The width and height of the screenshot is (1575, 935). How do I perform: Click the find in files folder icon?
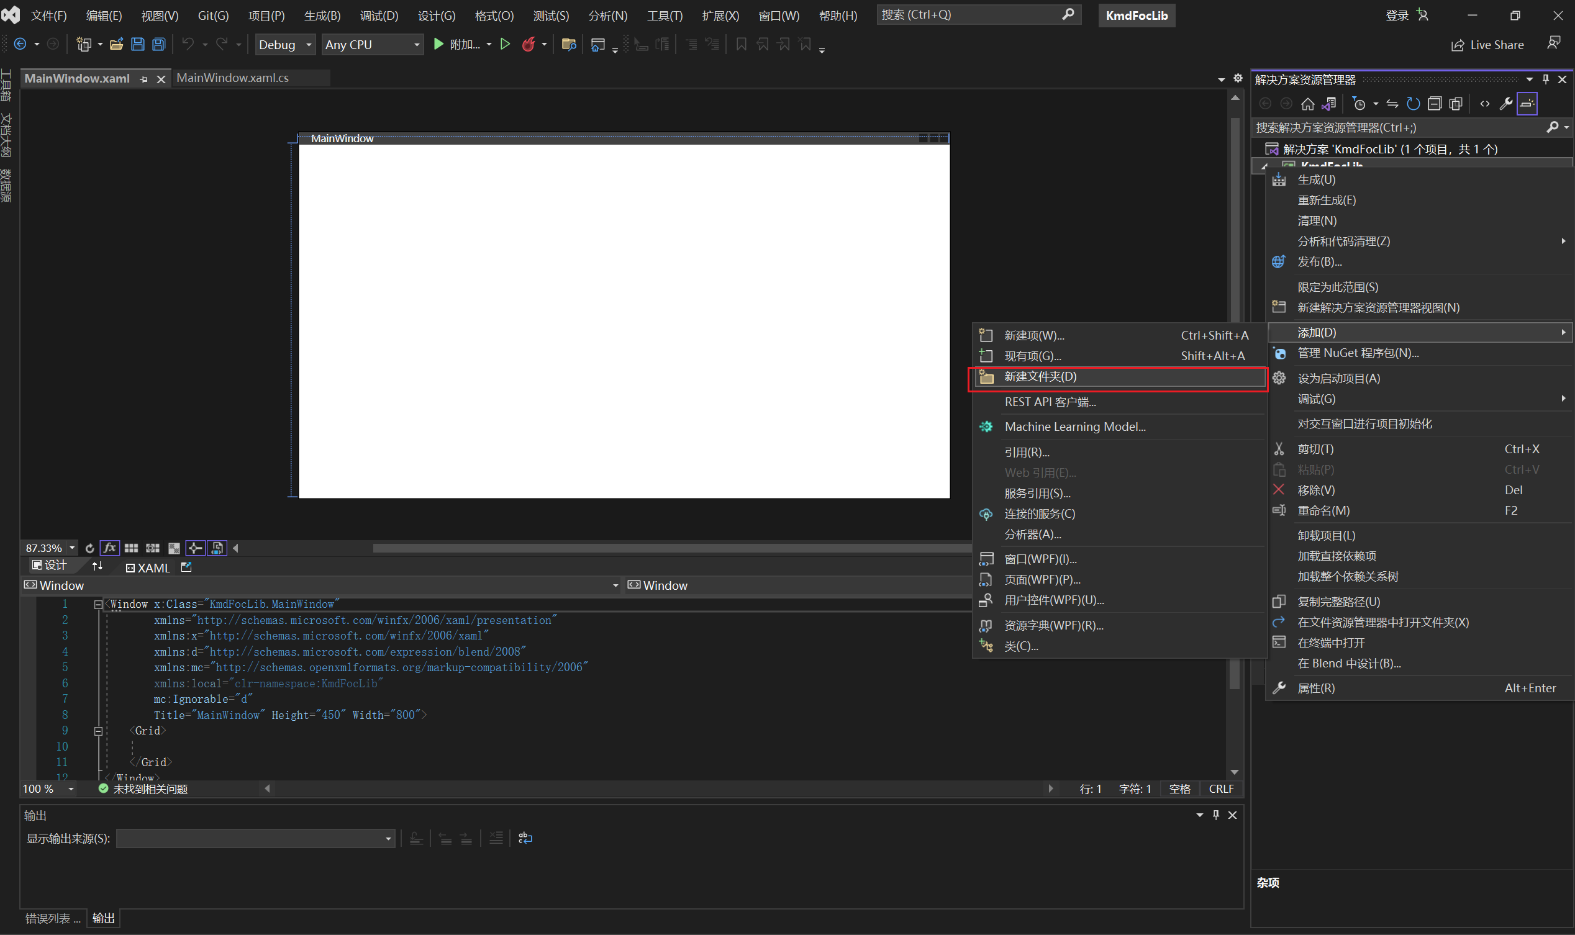[568, 44]
